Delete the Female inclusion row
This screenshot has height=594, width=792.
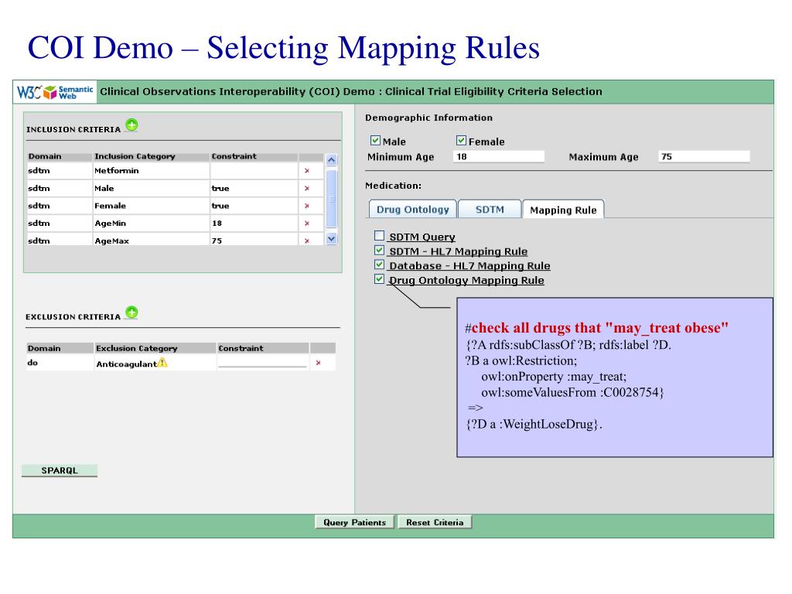pyautogui.click(x=307, y=206)
